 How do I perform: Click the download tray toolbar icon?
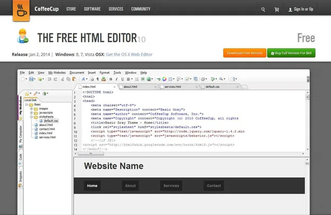(103, 79)
